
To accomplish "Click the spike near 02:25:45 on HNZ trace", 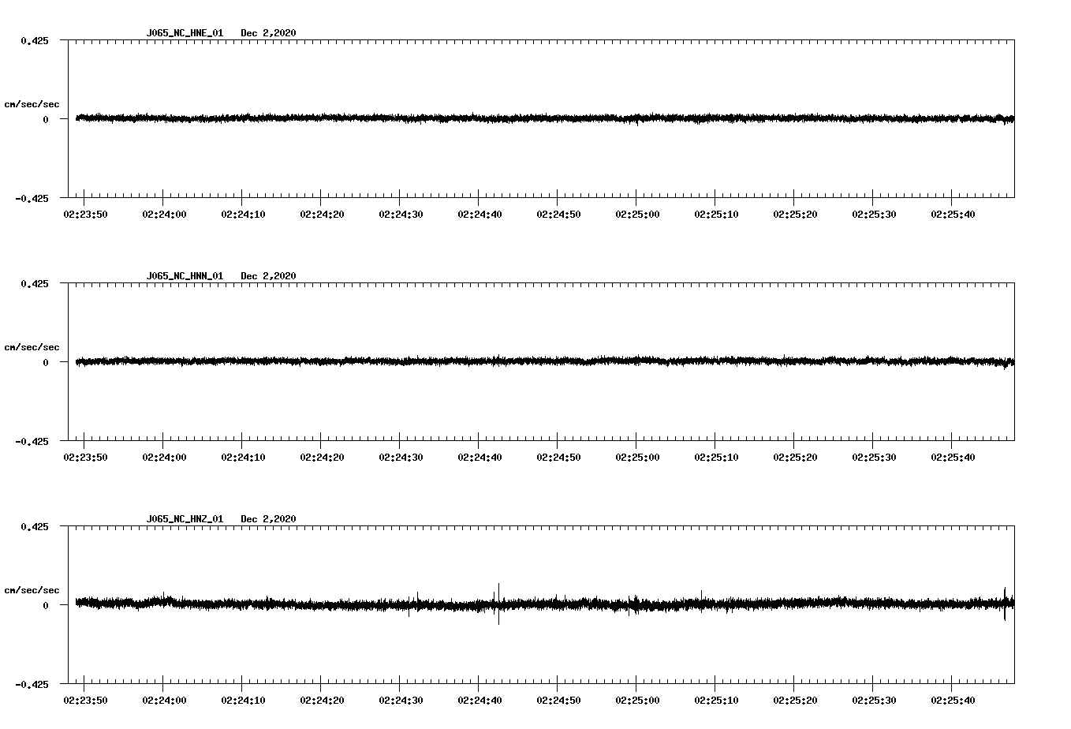I will point(1006,604).
